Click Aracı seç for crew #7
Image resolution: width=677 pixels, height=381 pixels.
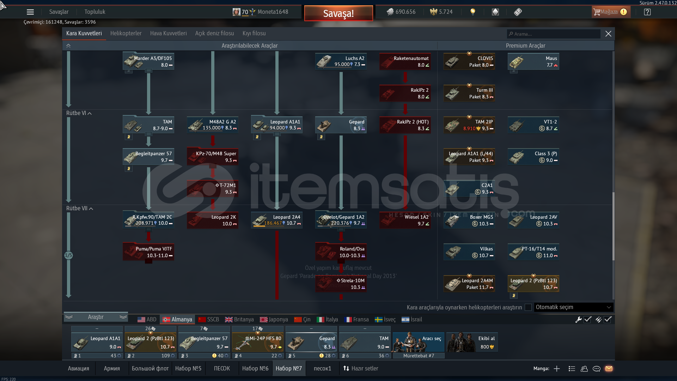pyautogui.click(x=419, y=342)
